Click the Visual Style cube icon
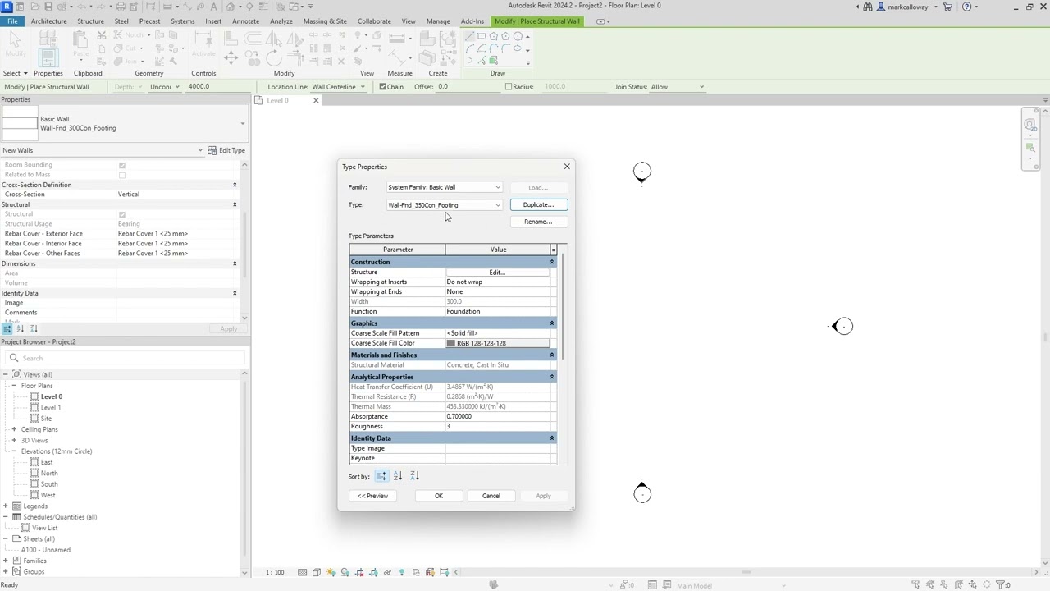The width and height of the screenshot is (1050, 591). tap(317, 572)
